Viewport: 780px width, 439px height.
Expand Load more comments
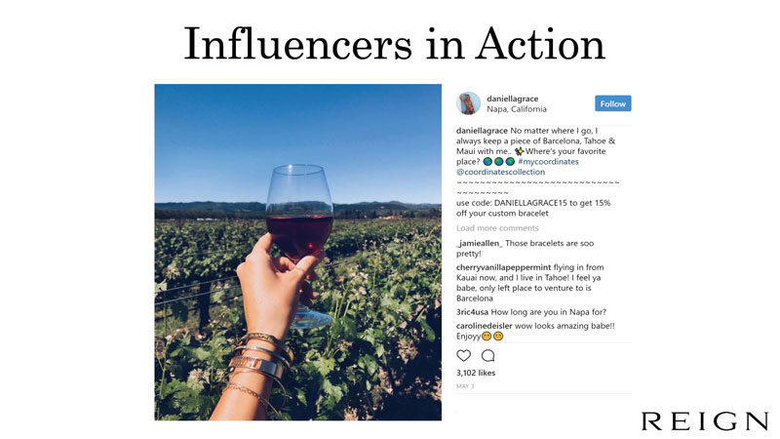coord(497,228)
